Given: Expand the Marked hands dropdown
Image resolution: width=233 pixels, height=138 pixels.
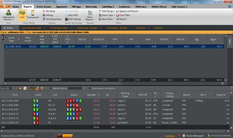Looking at the screenshot, I should click(x=84, y=88).
